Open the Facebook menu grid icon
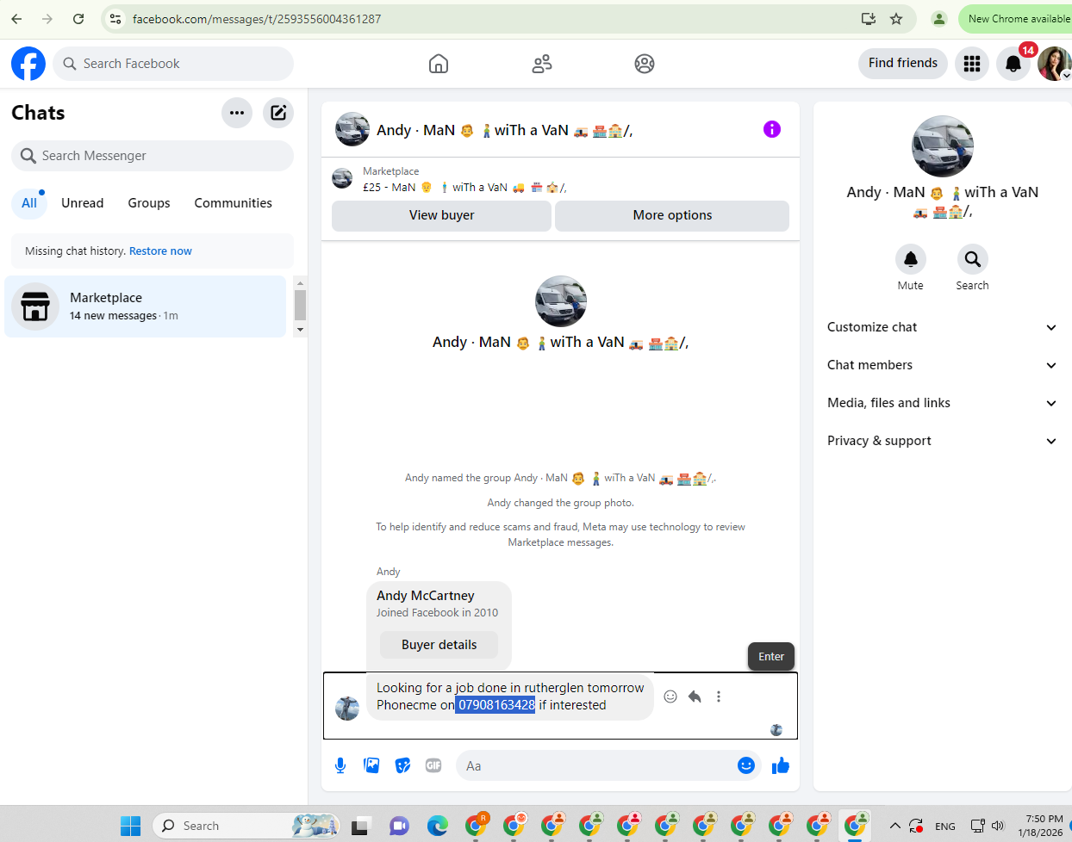Viewport: 1072px width, 842px height. pyautogui.click(x=972, y=64)
